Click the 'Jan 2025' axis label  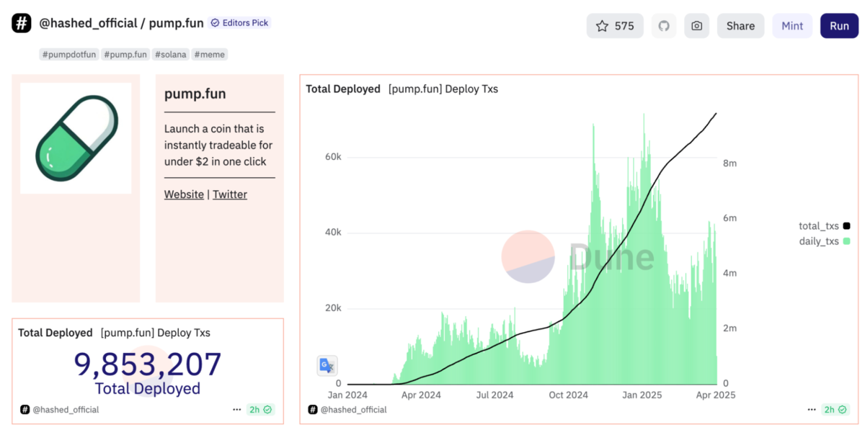642,395
